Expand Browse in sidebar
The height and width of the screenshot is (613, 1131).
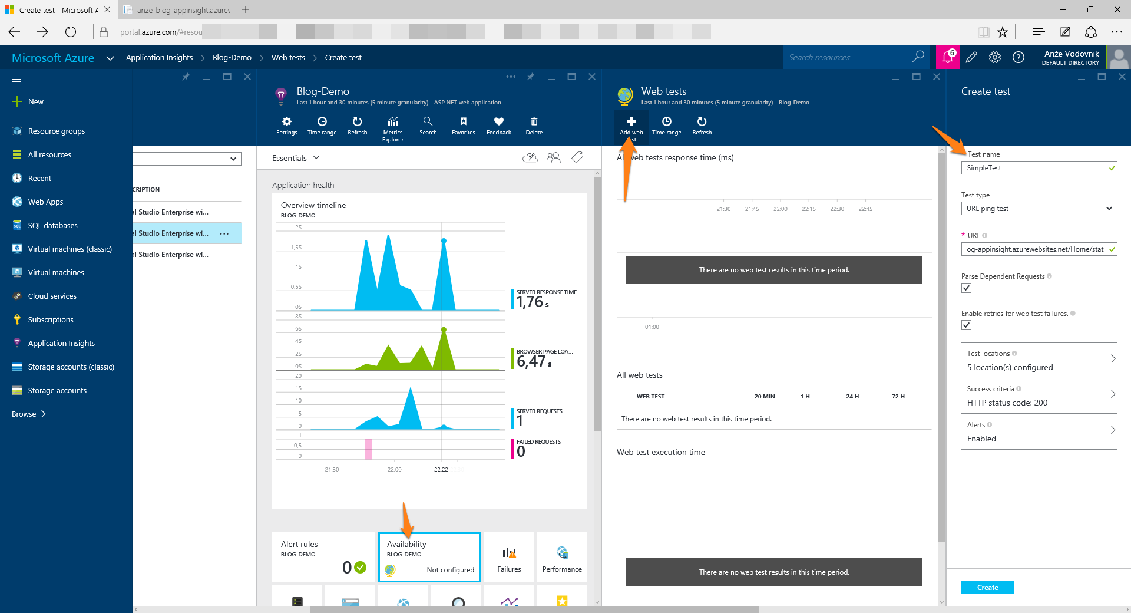(29, 414)
